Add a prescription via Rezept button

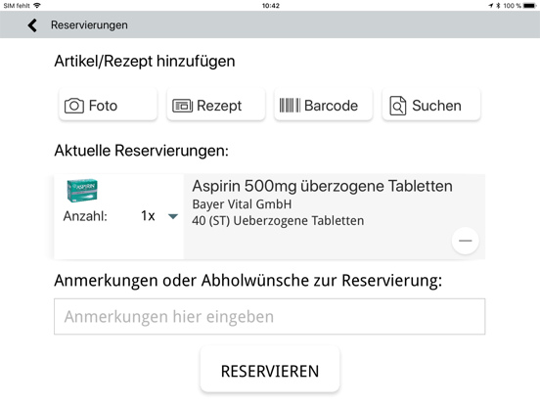coord(216,105)
